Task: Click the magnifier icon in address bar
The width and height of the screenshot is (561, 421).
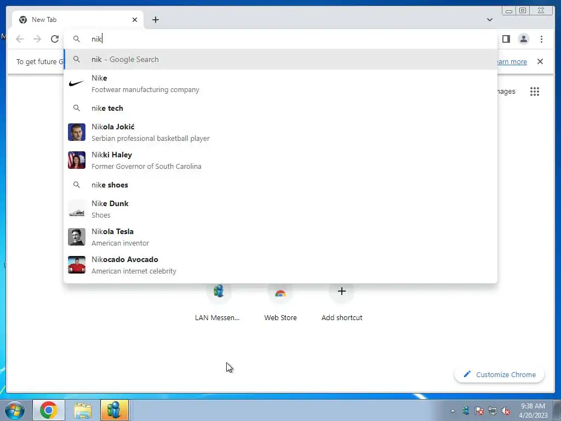Action: (77, 39)
